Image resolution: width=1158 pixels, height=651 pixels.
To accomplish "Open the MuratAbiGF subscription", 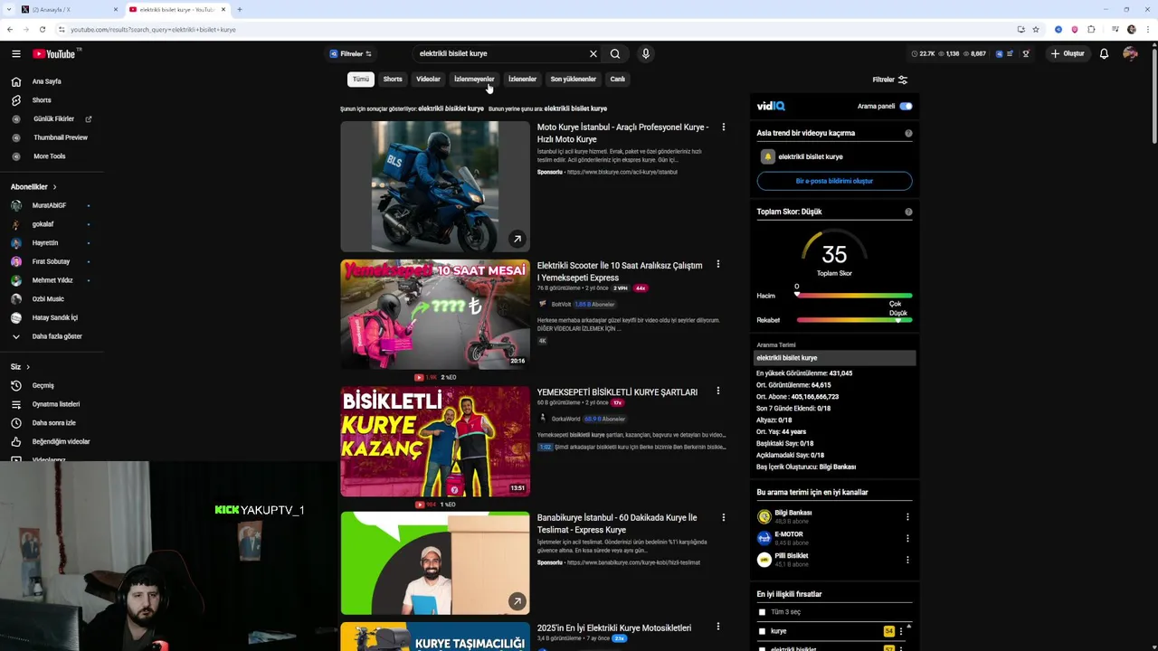I will tap(49, 205).
